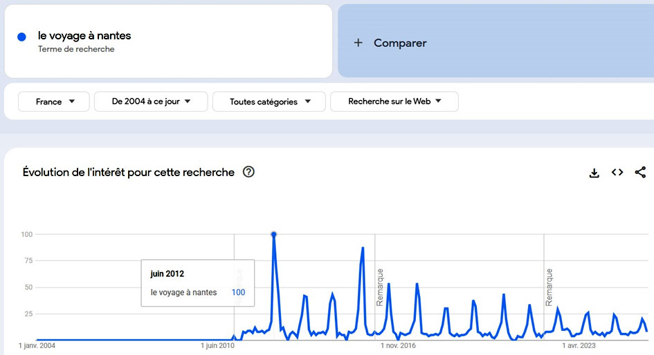Open the embed code icon

[x=617, y=173]
